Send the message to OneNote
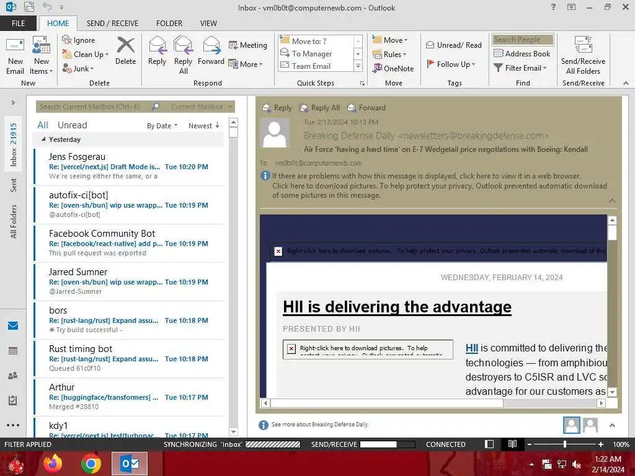Viewport: 635px width, 476px height. (x=393, y=68)
